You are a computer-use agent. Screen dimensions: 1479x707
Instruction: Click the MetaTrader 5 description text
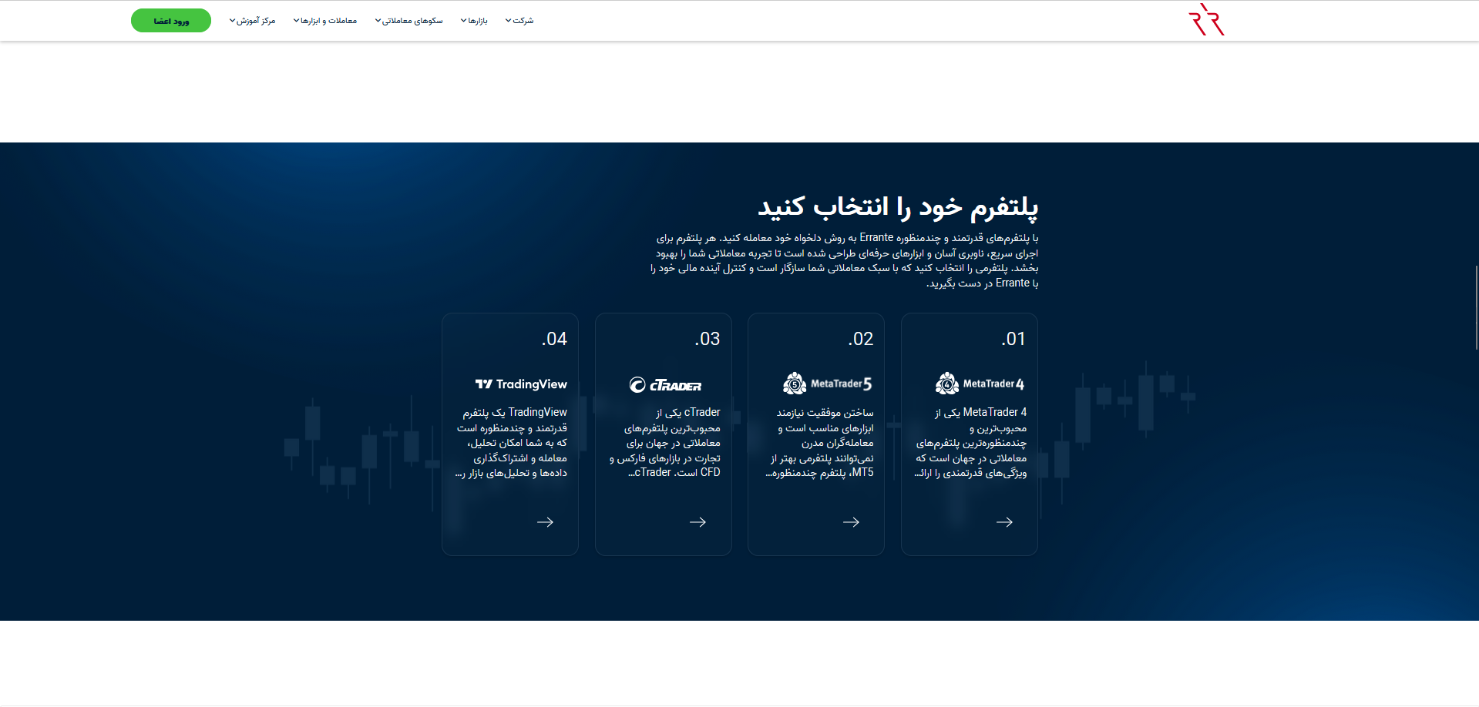pos(819,443)
